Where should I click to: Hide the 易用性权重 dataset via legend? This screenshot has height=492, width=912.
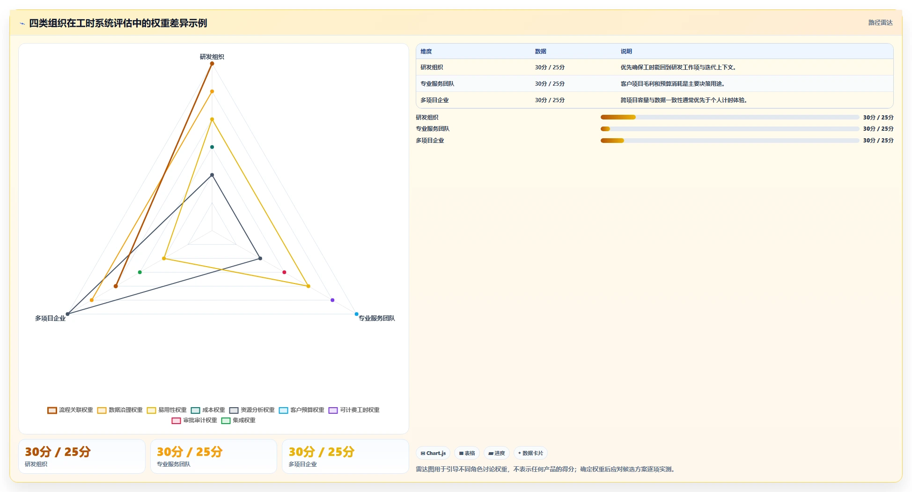click(167, 410)
